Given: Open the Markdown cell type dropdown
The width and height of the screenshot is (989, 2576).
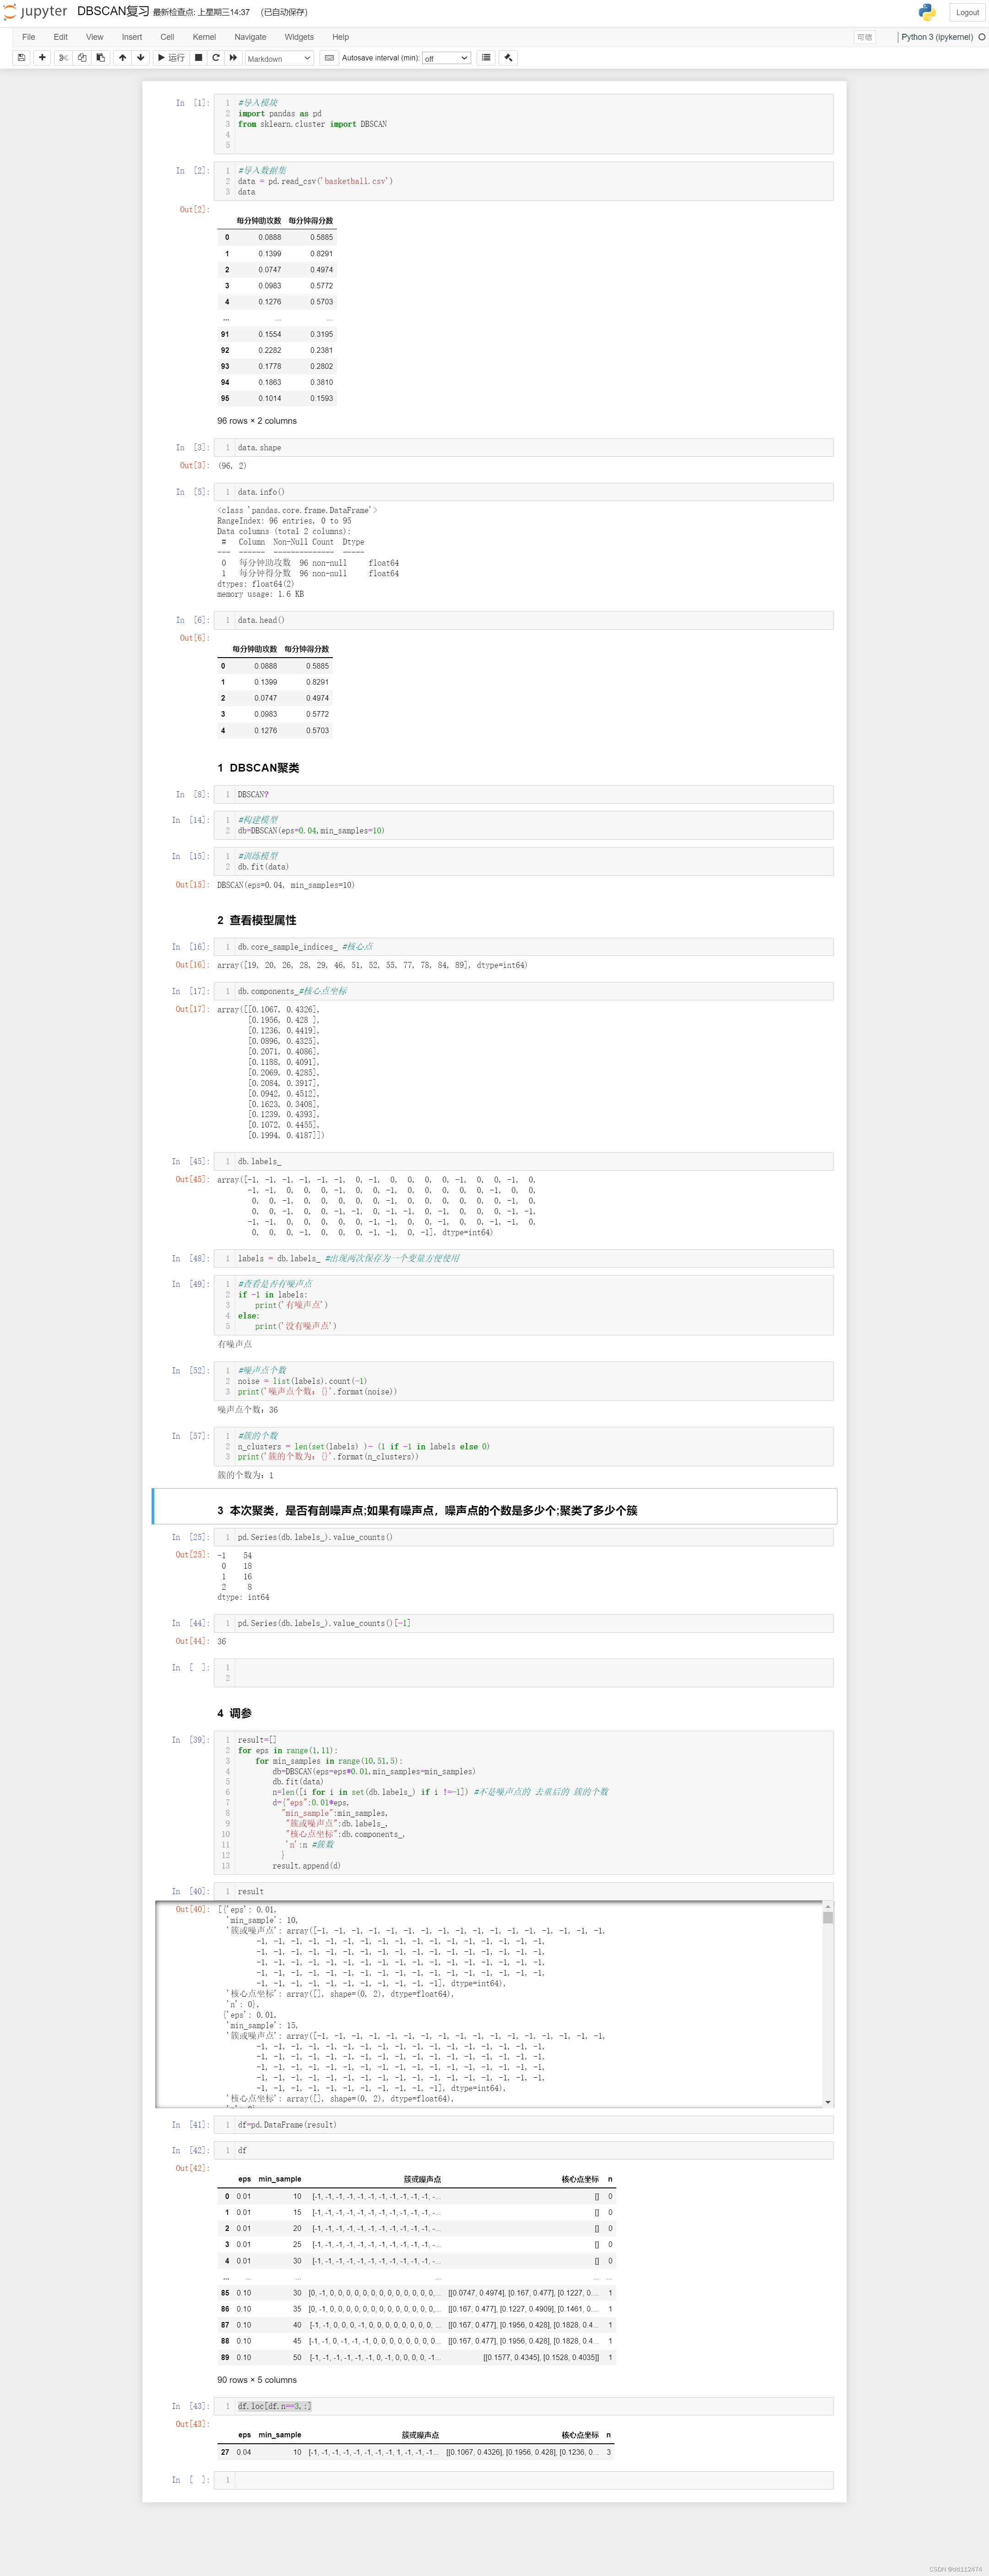Looking at the screenshot, I should [x=279, y=58].
